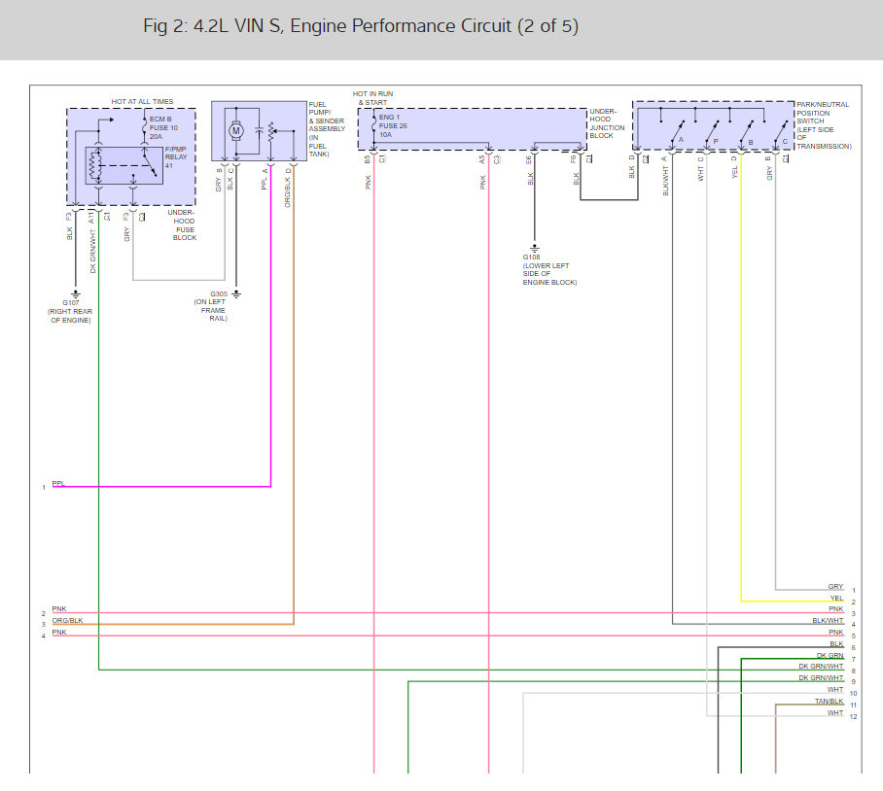Click the G108 ground symbol

[535, 248]
